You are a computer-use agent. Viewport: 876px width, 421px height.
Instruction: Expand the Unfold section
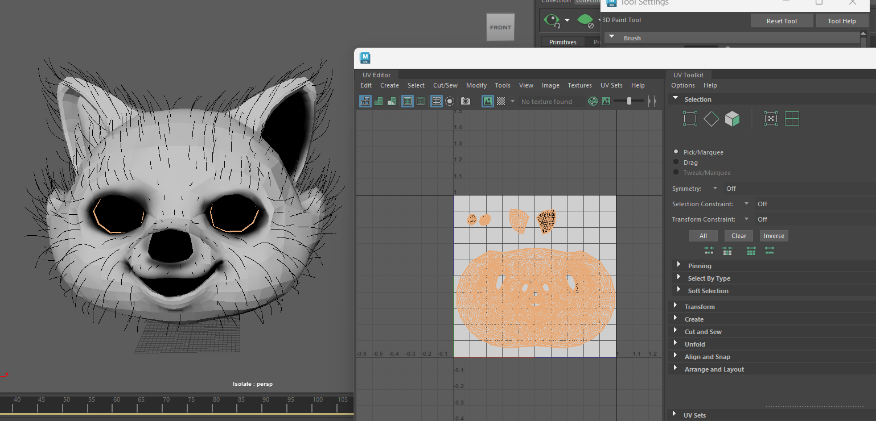tap(694, 344)
